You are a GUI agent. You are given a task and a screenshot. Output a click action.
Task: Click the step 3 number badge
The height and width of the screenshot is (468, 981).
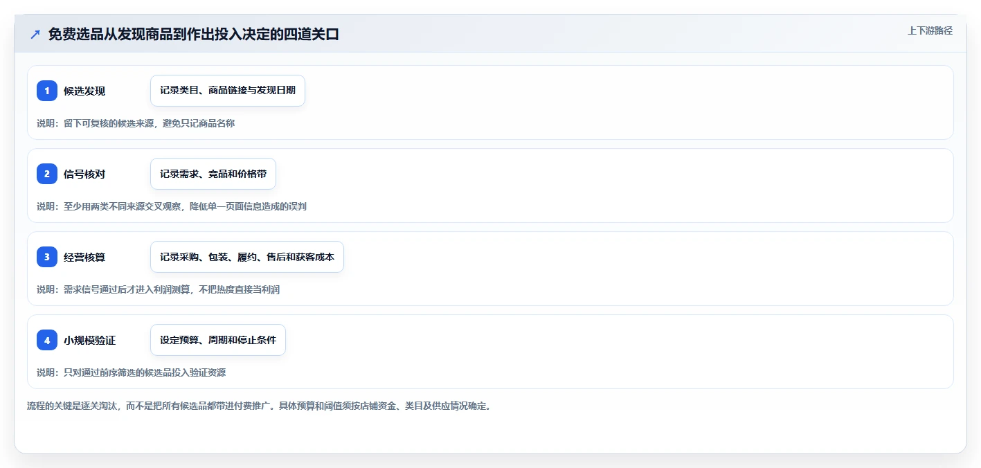tap(47, 257)
